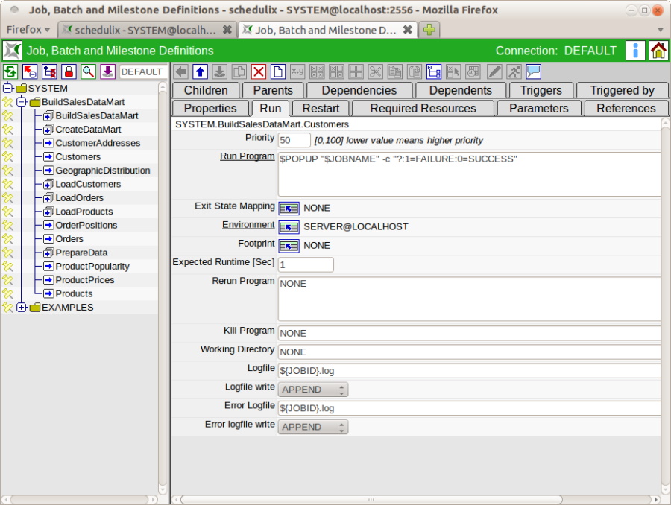Collapse the SYSTEM folder in tree
671x505 pixels.
click(x=8, y=89)
